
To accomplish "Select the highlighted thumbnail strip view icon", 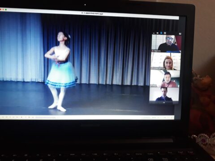I will tap(161, 33).
